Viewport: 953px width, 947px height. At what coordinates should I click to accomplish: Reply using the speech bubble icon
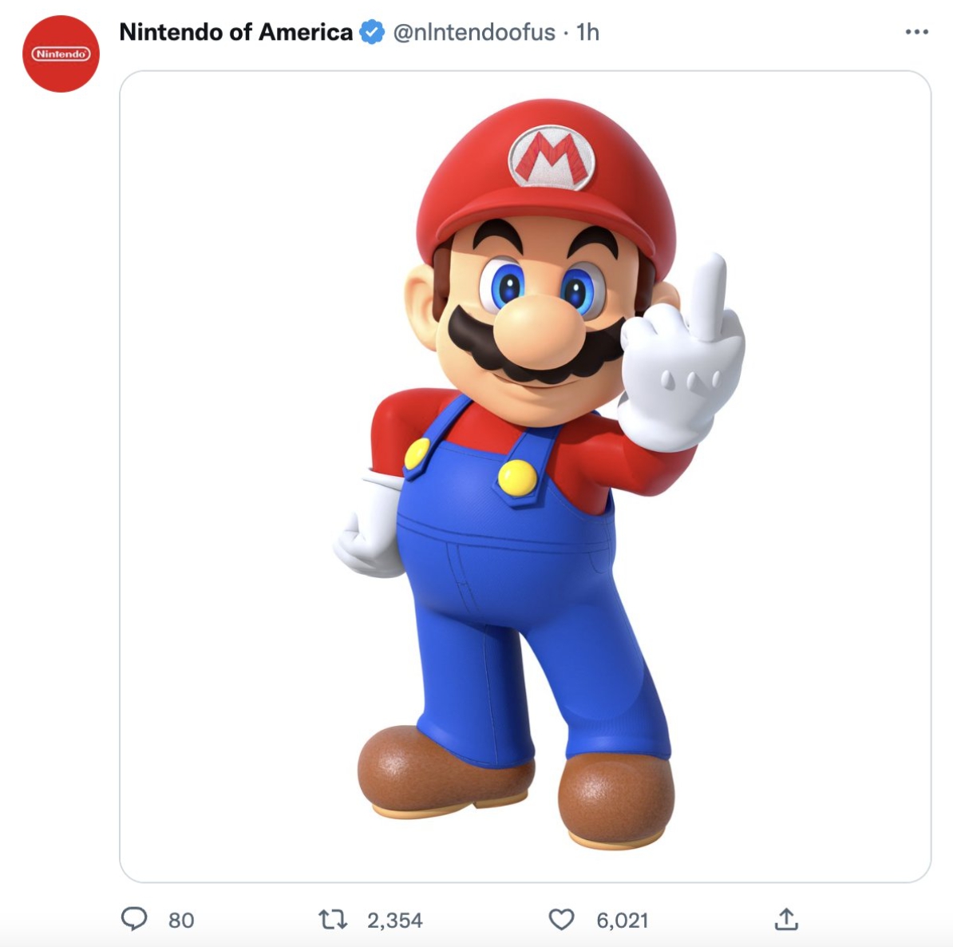point(134,919)
